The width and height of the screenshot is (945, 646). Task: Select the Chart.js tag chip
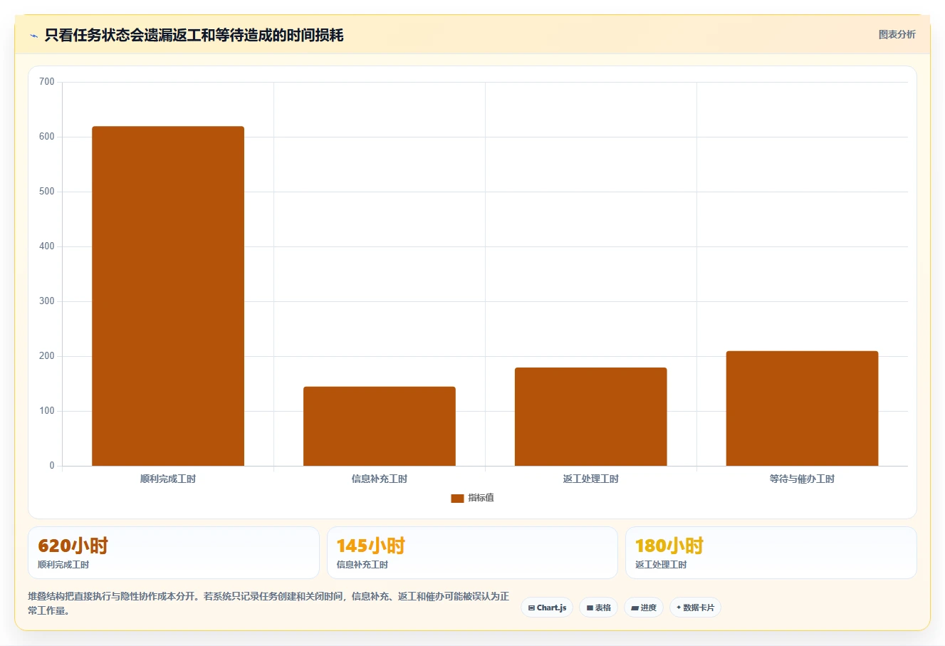(547, 608)
